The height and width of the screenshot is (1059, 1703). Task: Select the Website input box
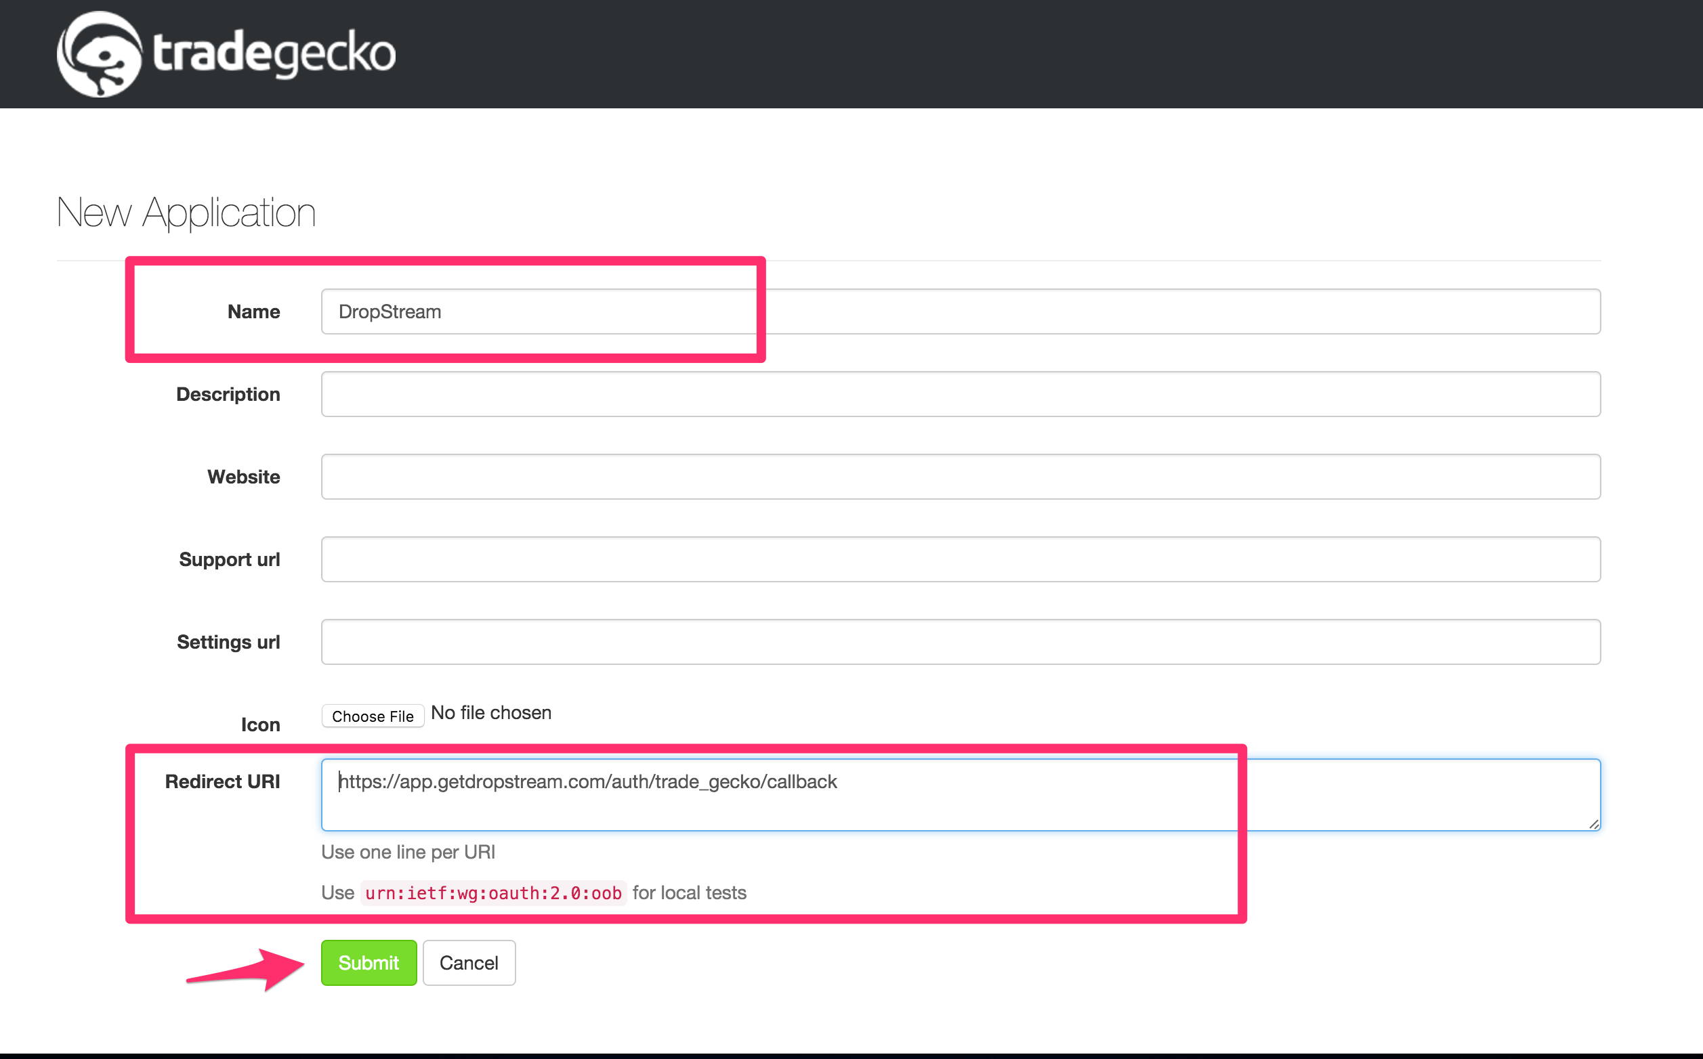coord(961,477)
